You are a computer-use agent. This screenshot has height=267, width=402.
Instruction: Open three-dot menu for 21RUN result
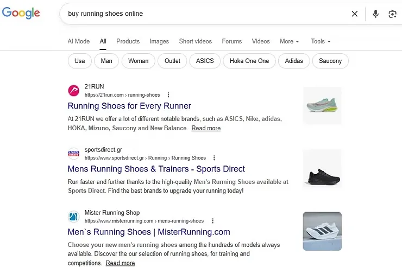[168, 95]
